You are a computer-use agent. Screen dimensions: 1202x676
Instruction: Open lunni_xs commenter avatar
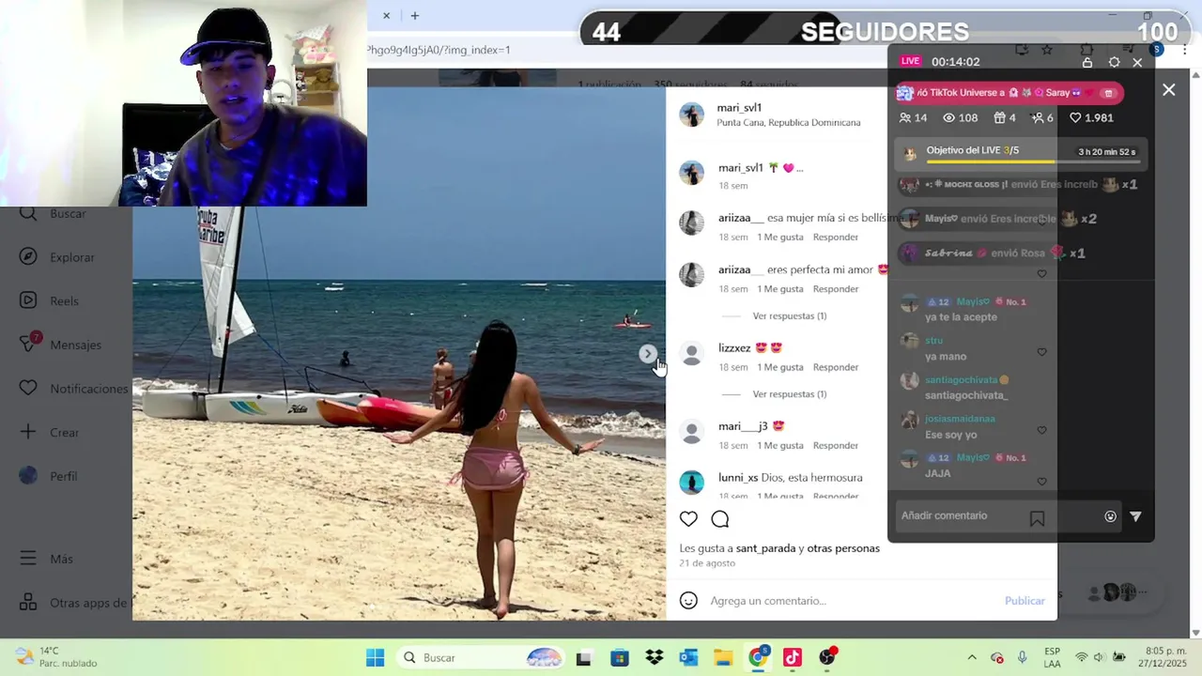click(692, 483)
